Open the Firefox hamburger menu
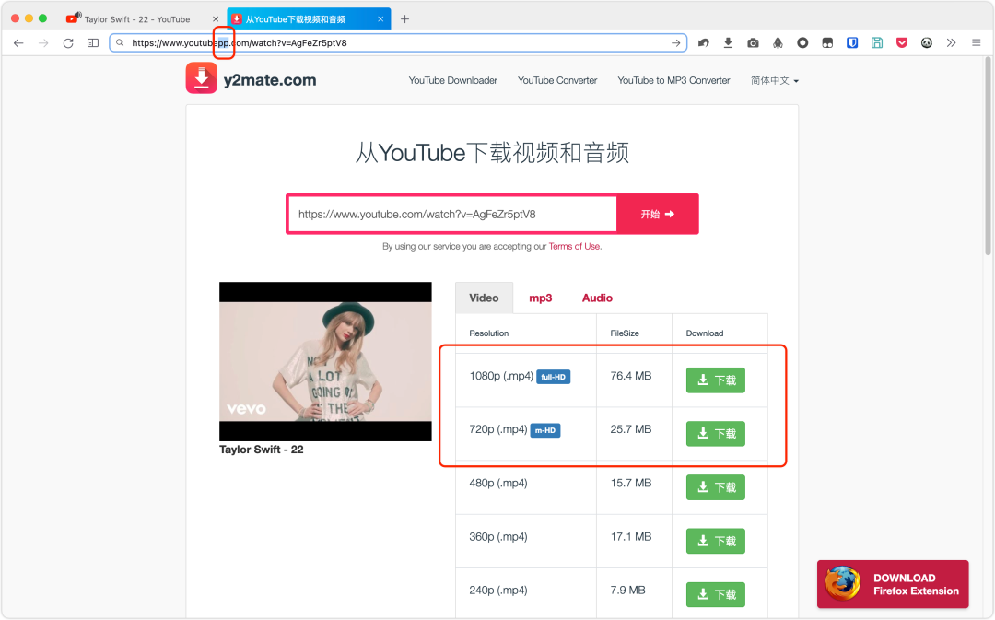The height and width of the screenshot is (620, 995). 976,43
